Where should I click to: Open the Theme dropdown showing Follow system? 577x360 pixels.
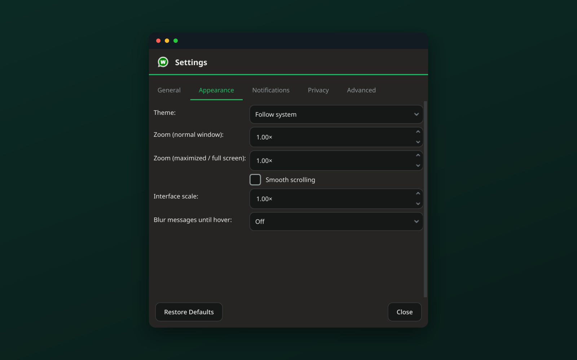[336, 114]
